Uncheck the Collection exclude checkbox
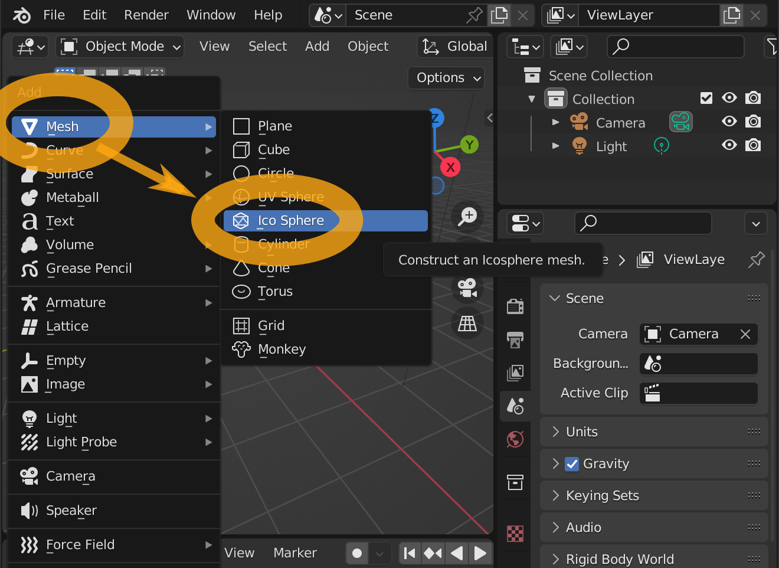This screenshot has height=568, width=779. click(706, 98)
